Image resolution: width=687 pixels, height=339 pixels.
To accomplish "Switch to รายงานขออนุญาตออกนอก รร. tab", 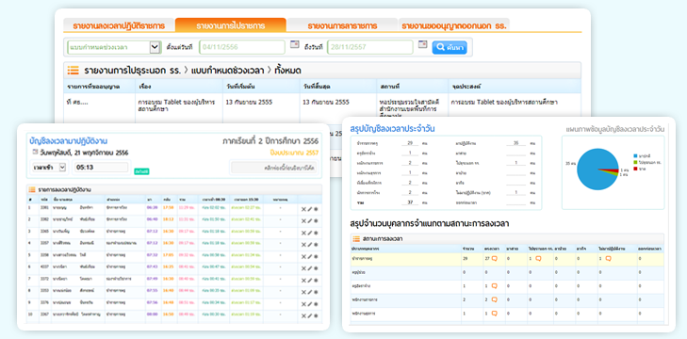I will click(x=454, y=25).
